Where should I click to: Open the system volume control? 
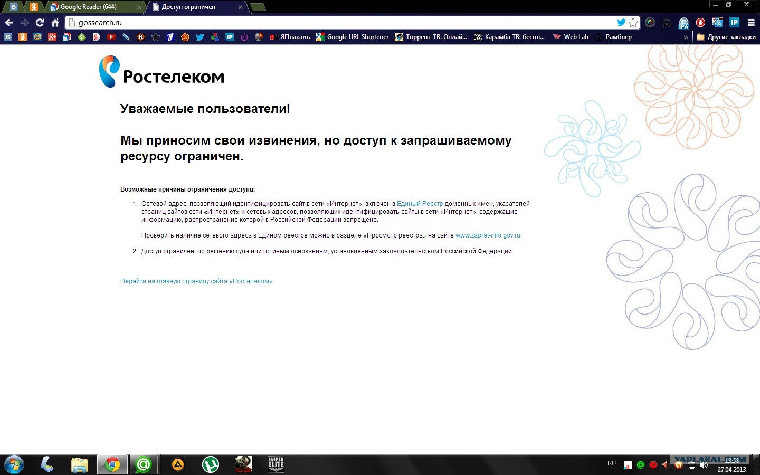(x=704, y=465)
